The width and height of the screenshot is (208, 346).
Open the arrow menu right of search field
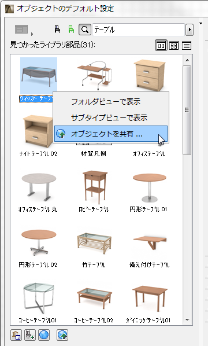pyautogui.click(x=190, y=30)
